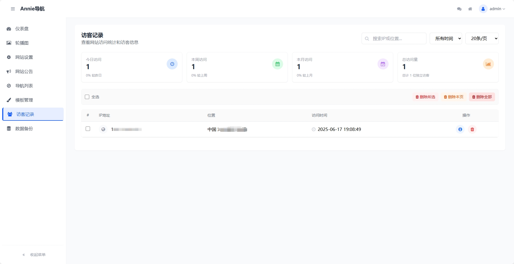Screen dimensions: 514x264
Task: Click the chat/message icon in top bar
Action: click(x=459, y=9)
